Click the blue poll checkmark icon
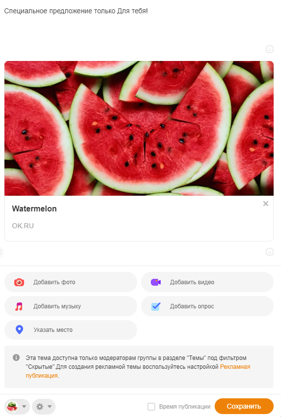This screenshot has height=417, width=281. (156, 306)
